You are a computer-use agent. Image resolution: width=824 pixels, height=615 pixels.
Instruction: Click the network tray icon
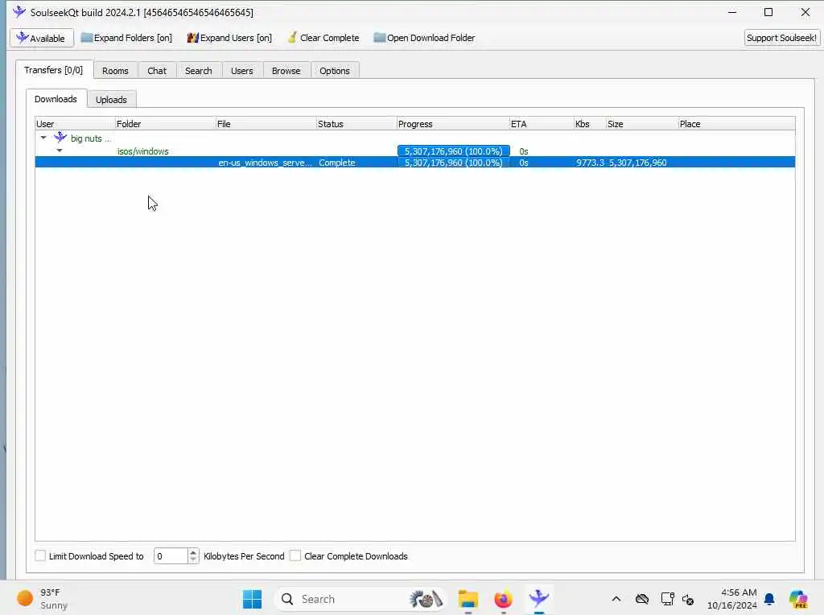[667, 599]
